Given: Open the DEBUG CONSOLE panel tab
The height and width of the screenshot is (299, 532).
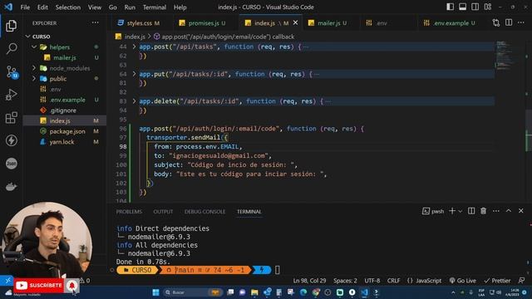Looking at the screenshot, I should [204, 212].
